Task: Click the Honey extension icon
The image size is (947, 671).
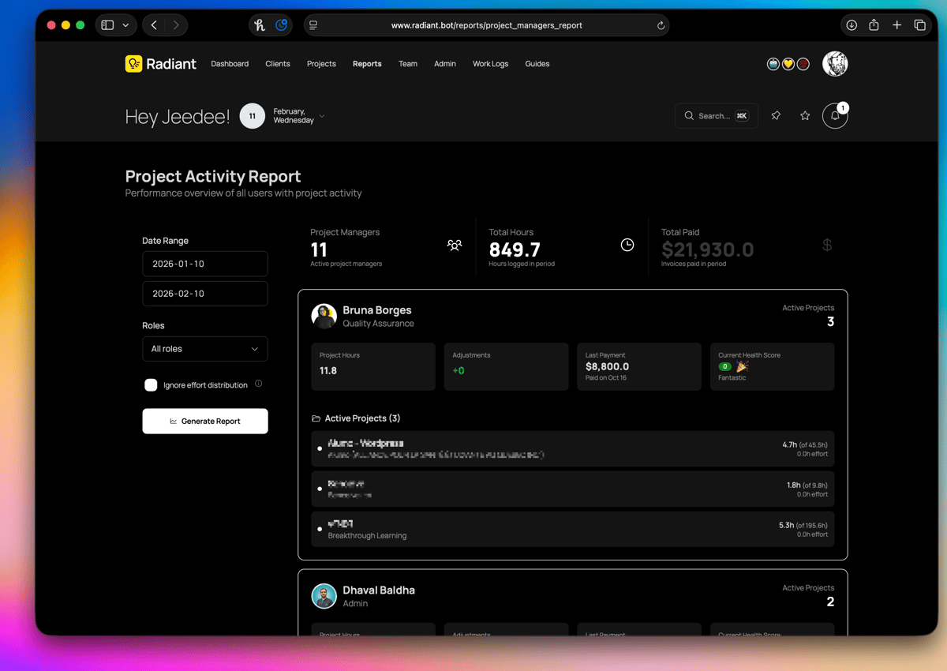Action: (260, 25)
